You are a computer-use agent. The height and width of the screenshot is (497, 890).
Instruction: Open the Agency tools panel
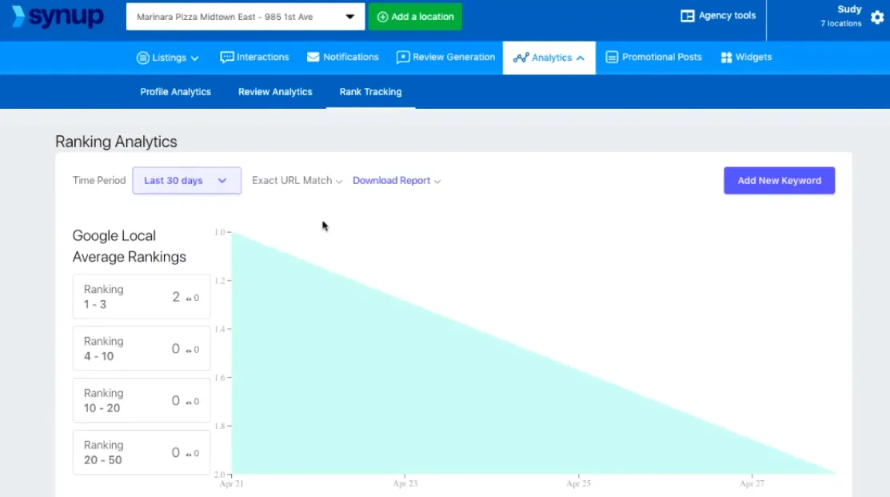(x=719, y=16)
